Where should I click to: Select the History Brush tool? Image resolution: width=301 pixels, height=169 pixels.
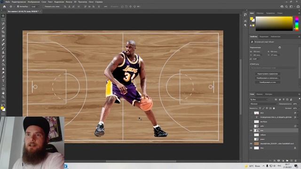(3, 56)
